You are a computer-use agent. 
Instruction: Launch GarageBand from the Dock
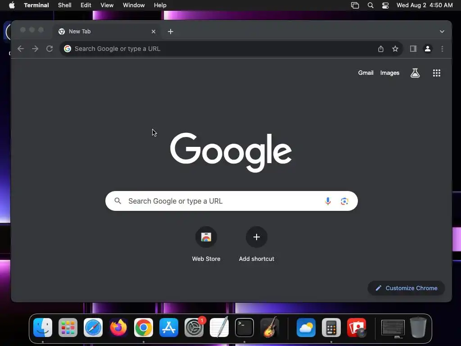click(270, 328)
